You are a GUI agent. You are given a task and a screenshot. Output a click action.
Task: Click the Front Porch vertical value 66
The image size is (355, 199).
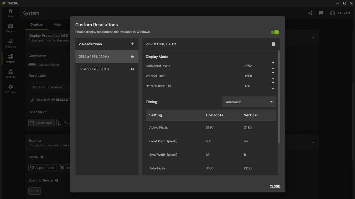246,141
